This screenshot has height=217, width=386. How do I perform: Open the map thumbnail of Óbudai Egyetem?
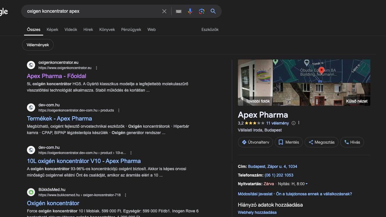(322, 71)
